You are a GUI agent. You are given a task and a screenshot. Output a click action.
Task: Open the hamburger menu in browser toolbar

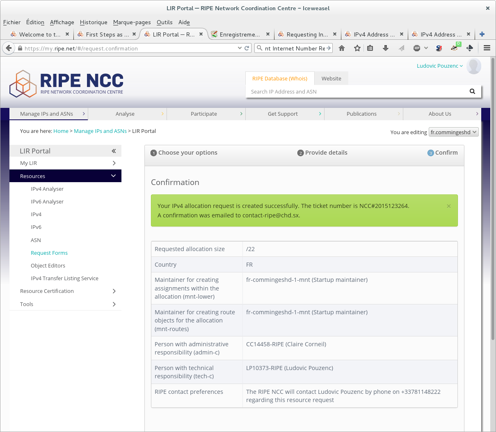tap(487, 48)
